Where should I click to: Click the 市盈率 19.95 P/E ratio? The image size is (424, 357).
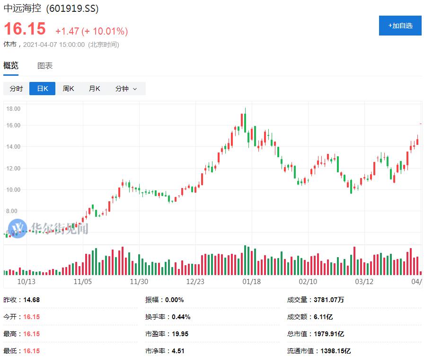tap(180, 334)
